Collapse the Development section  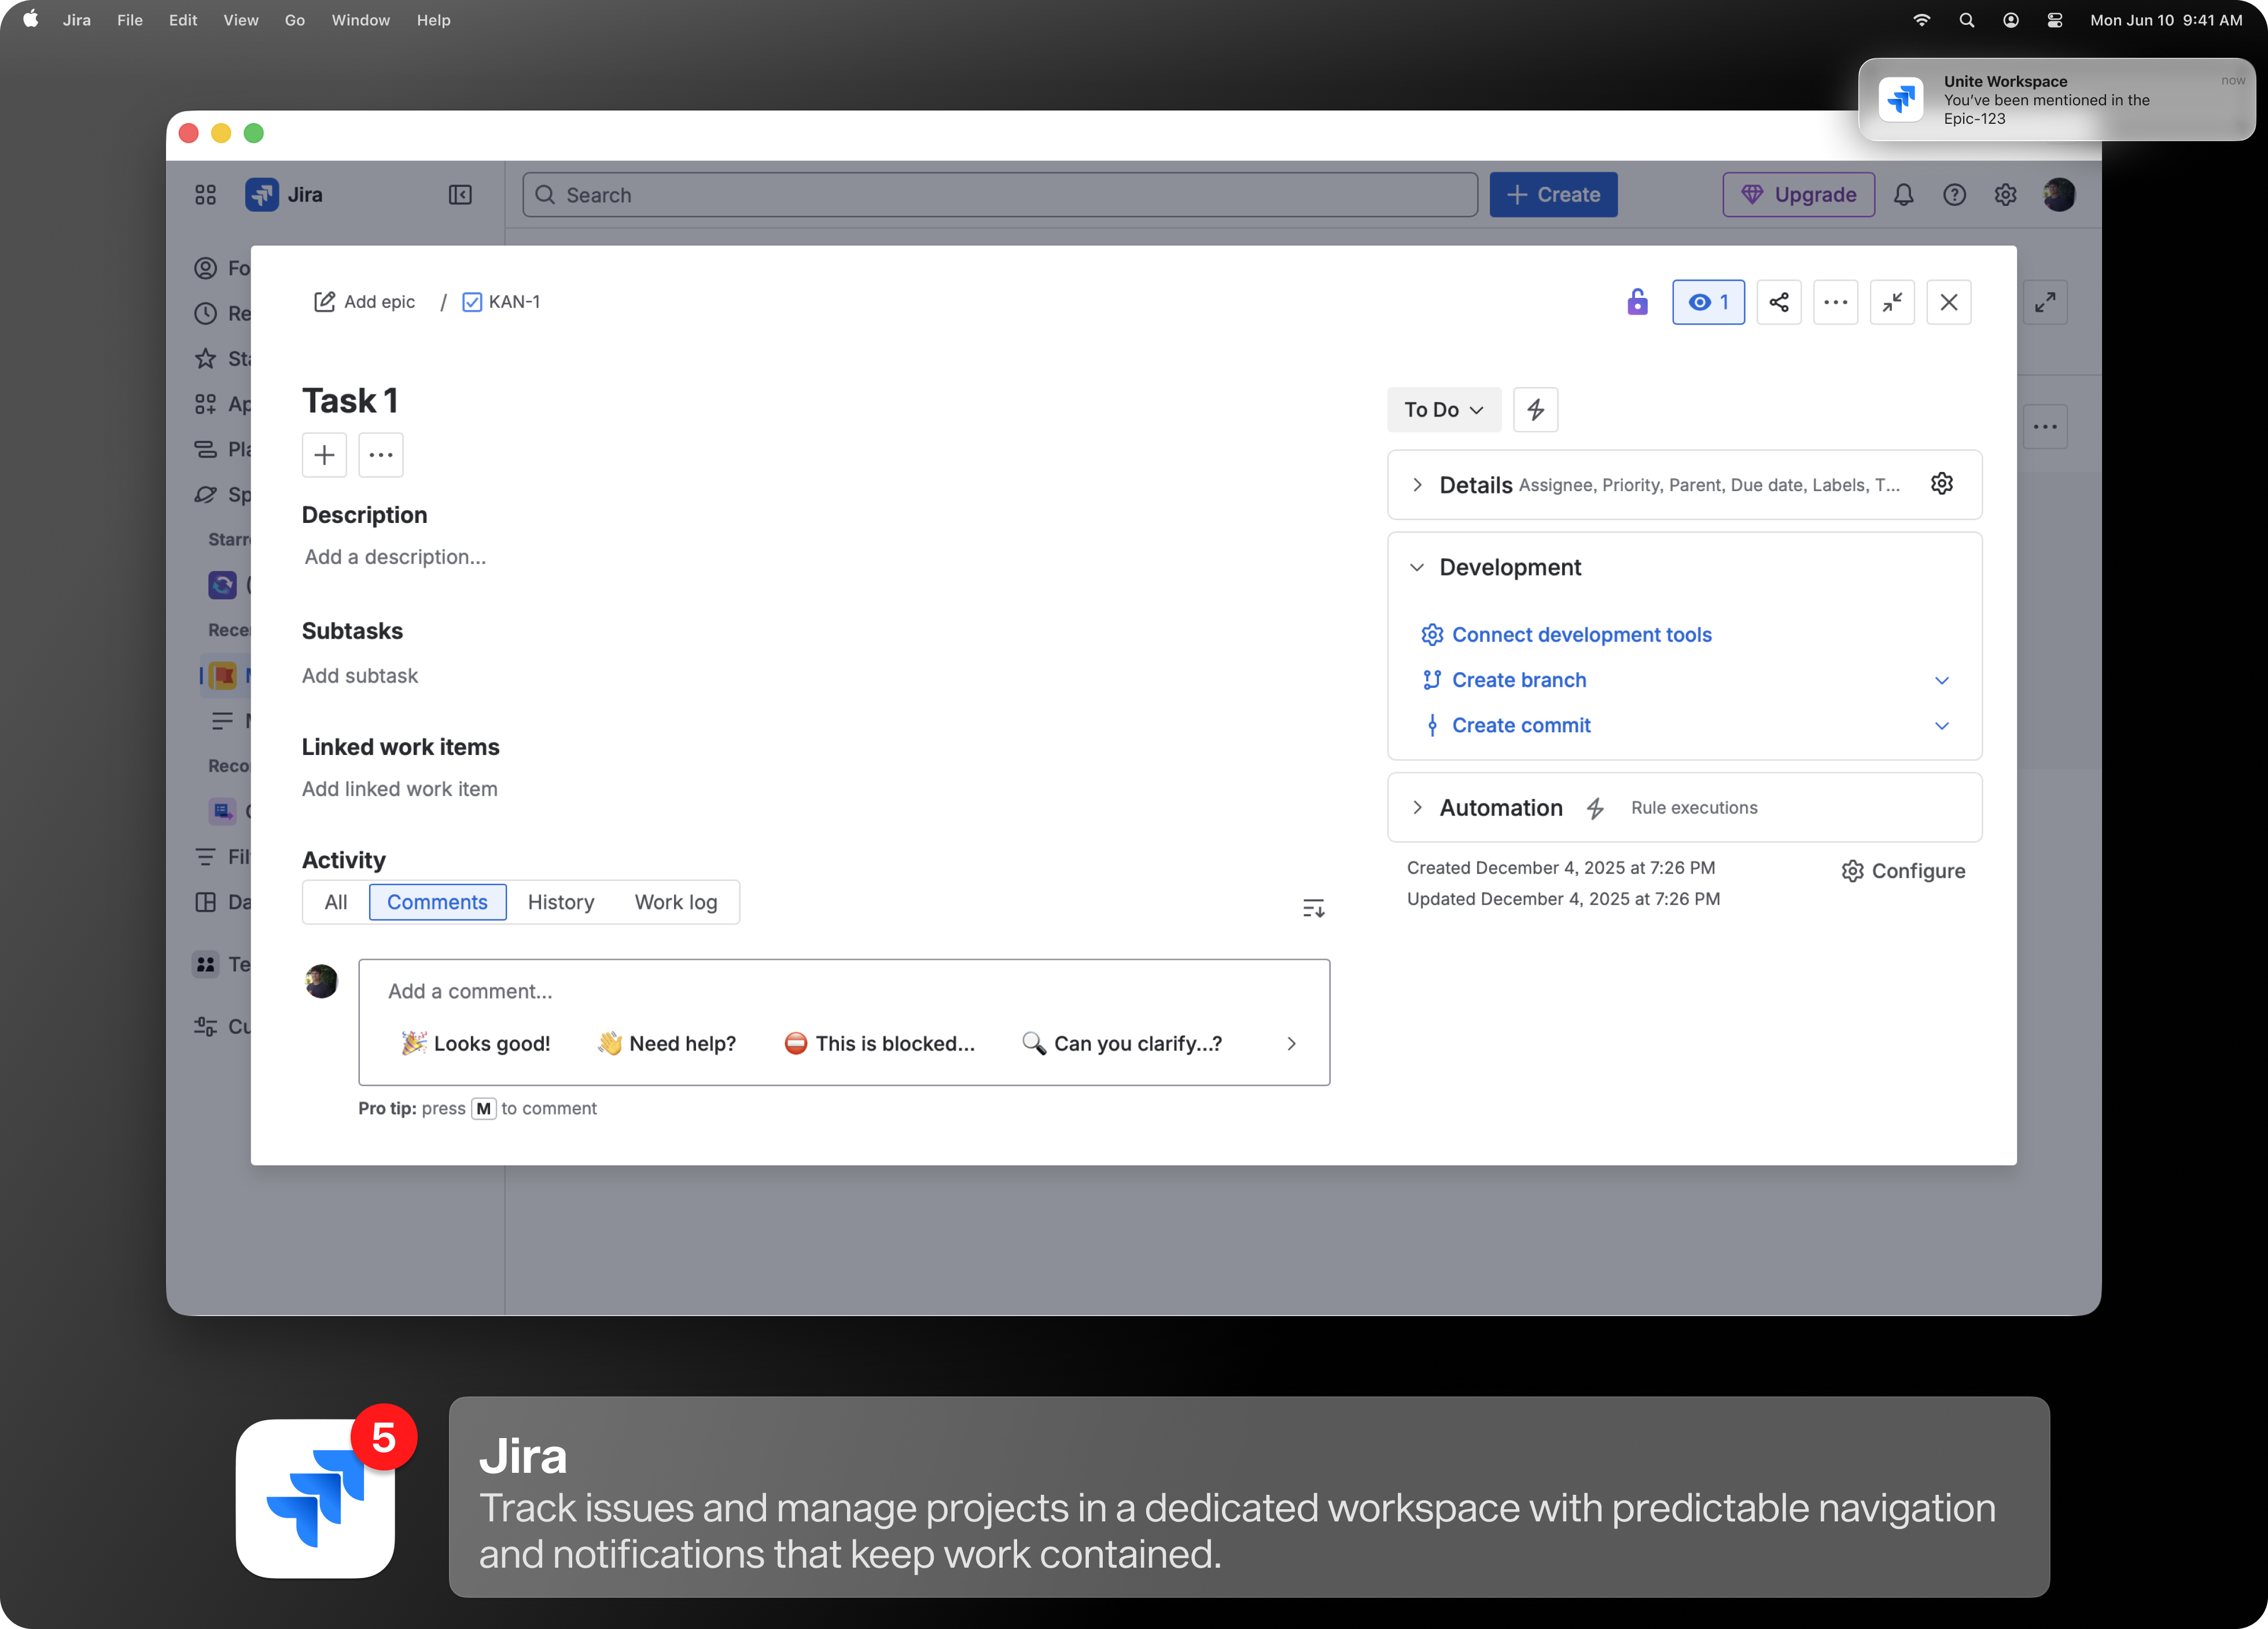(x=1417, y=568)
